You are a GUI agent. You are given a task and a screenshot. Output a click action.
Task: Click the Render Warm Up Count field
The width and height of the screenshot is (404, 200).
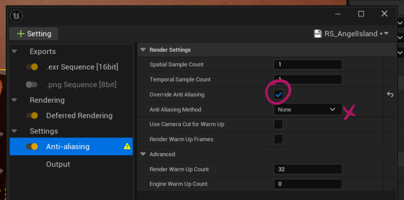tap(308, 169)
